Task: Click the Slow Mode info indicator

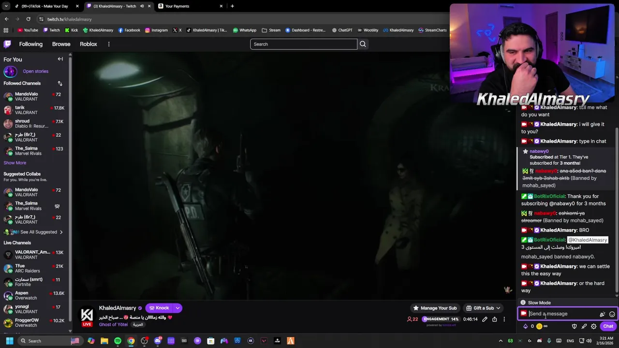Action: (x=536, y=303)
